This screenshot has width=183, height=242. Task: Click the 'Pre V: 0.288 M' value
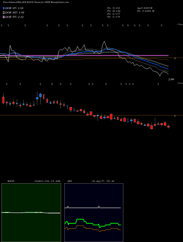coord(146,11)
